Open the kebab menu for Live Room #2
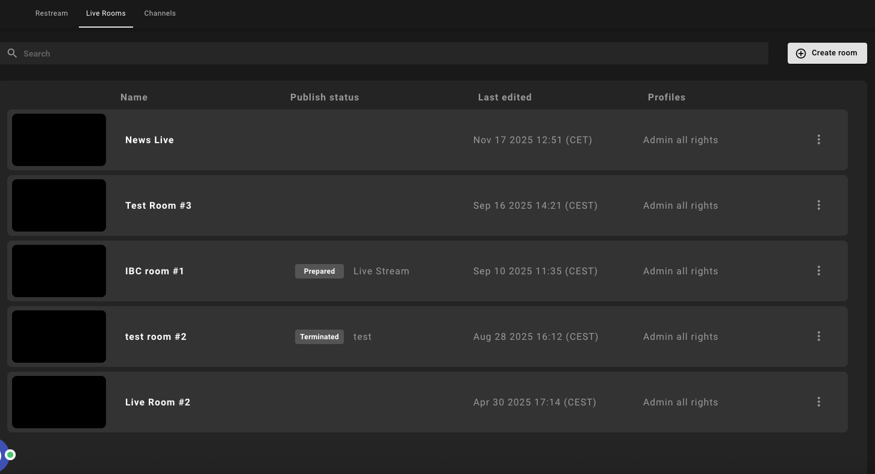This screenshot has width=875, height=474. point(818,402)
